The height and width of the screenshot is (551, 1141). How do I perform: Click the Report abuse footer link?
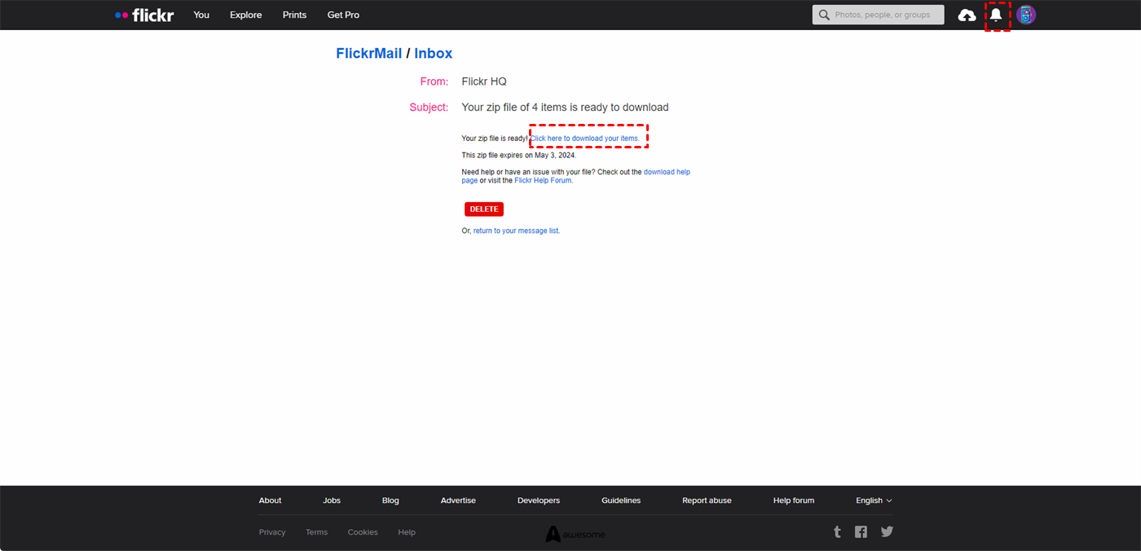pyautogui.click(x=707, y=500)
